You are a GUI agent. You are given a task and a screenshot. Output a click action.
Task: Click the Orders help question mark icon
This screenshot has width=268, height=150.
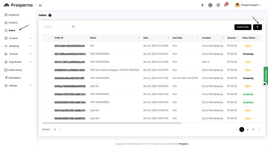coord(50,15)
